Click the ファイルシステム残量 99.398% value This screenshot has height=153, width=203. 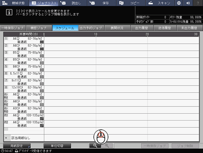(x=196, y=22)
